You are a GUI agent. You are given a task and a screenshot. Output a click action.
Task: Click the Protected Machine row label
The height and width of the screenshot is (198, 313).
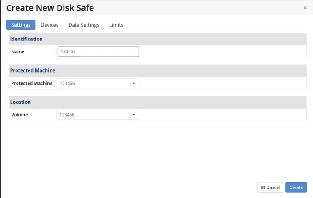tap(32, 83)
